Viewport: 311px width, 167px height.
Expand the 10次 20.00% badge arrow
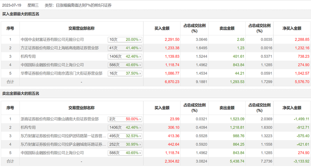[140, 40]
